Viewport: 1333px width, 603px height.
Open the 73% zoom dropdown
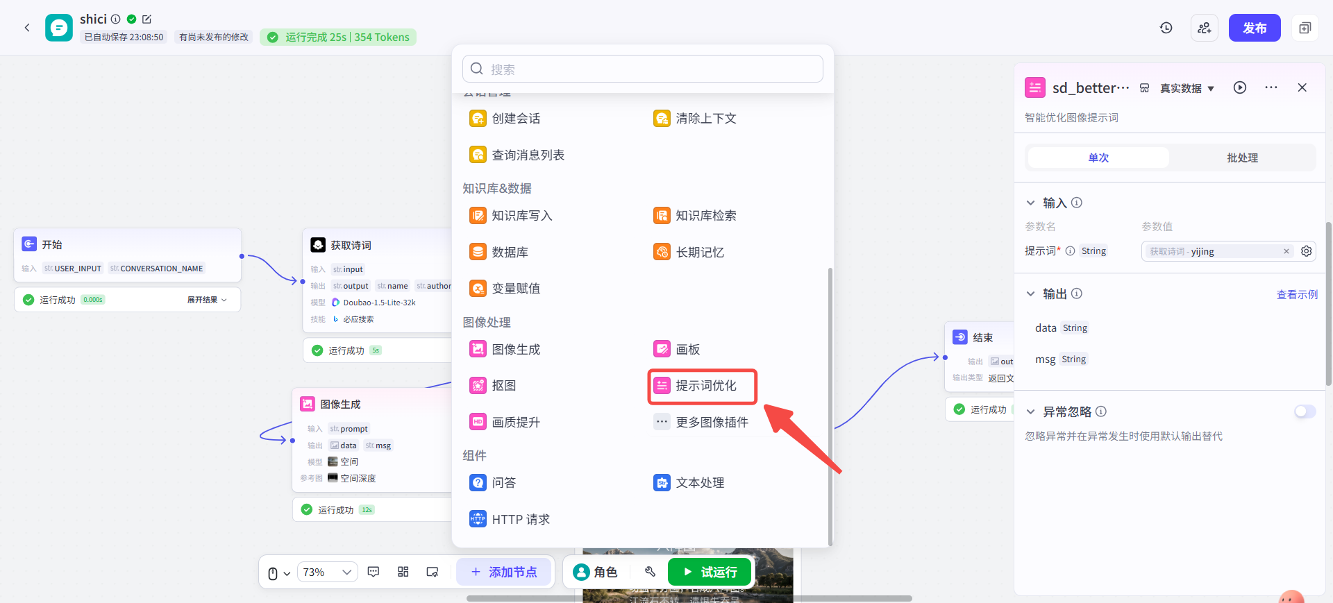328,572
